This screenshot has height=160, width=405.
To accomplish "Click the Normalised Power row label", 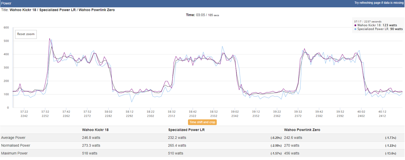I will tap(16, 146).
